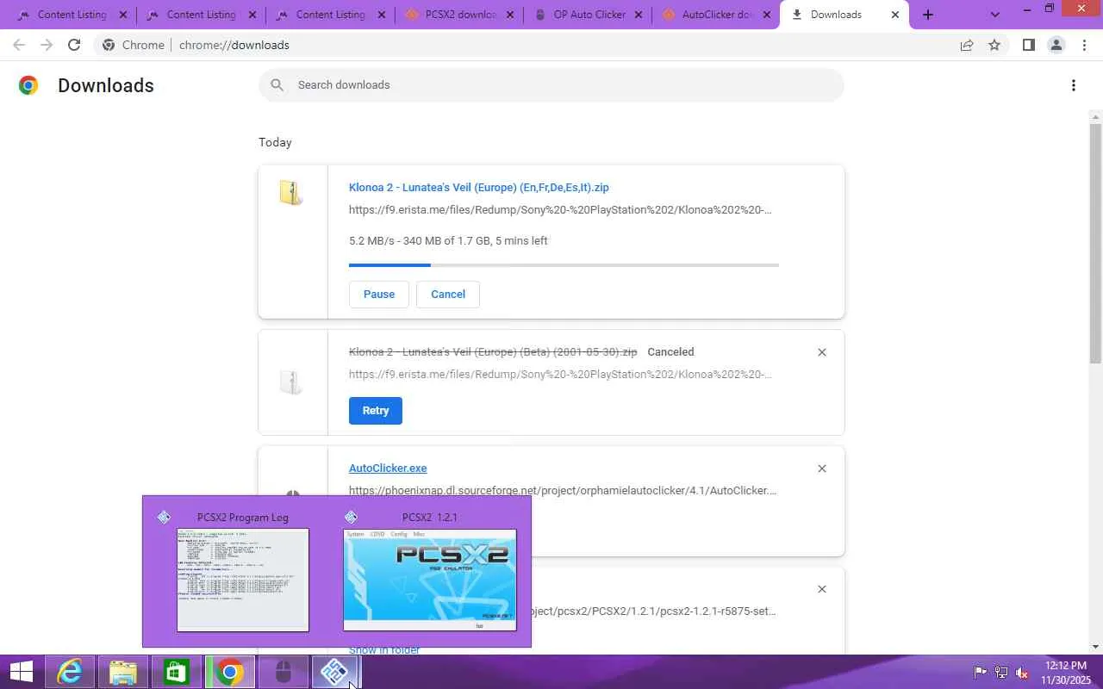1103x689 pixels.
Task: Pause the Klonoa 2 download
Action: (379, 295)
